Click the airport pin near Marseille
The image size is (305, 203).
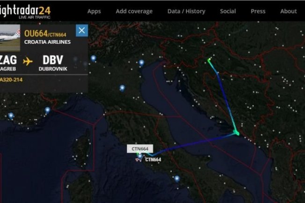coord(11,116)
